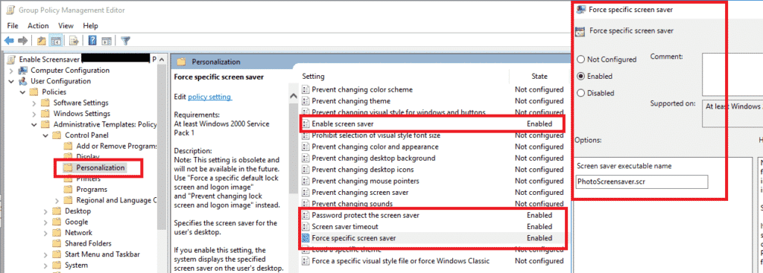Image resolution: width=763 pixels, height=273 pixels.
Task: Toggle the Show/Hide Action Pane icon
Action: [107, 41]
